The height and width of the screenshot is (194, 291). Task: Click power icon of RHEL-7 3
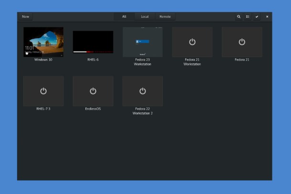43,91
